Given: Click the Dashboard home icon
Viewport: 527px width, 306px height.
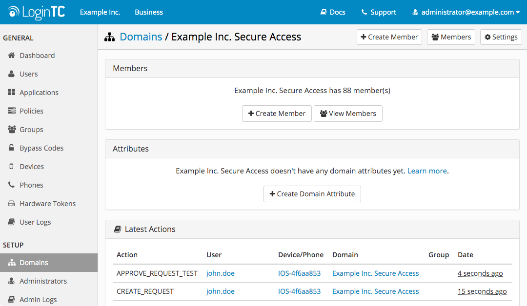Looking at the screenshot, I should tap(11, 55).
